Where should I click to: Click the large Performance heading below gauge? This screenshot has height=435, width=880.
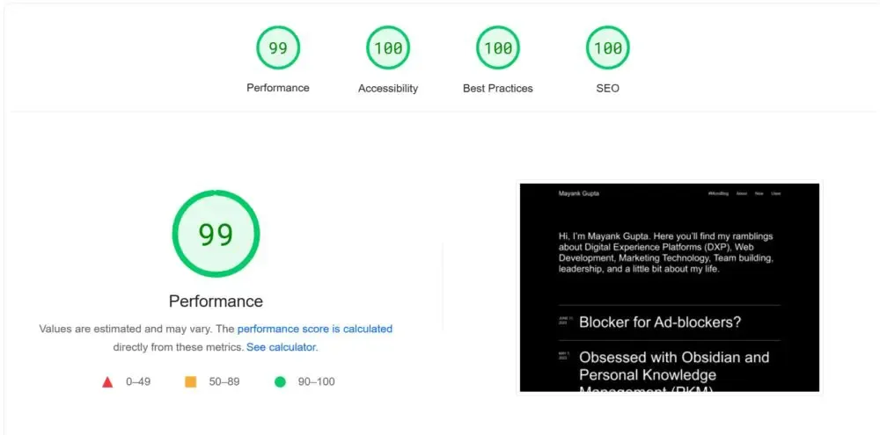216,301
